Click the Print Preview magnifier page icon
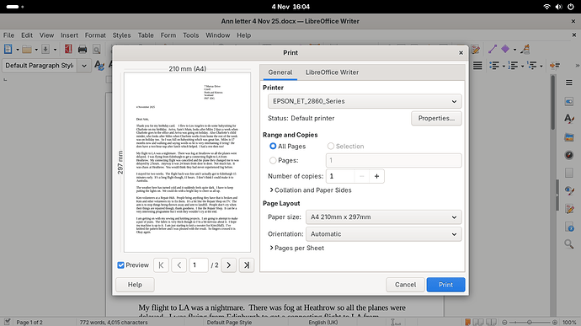This screenshot has height=326, width=581. [x=96, y=49]
